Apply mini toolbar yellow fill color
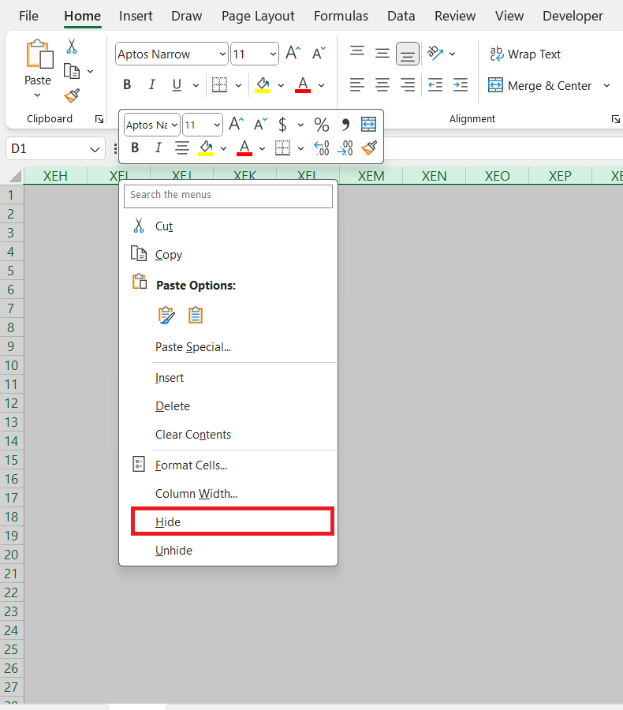The height and width of the screenshot is (710, 623). [x=206, y=148]
